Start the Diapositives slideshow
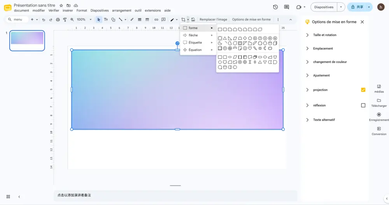The image size is (389, 205). 324,7
